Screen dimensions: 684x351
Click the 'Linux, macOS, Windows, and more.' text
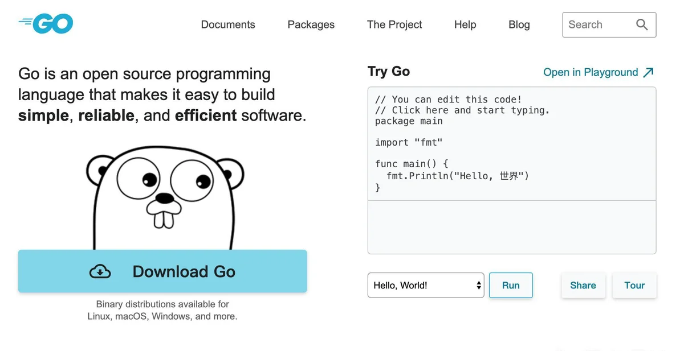pyautogui.click(x=162, y=316)
